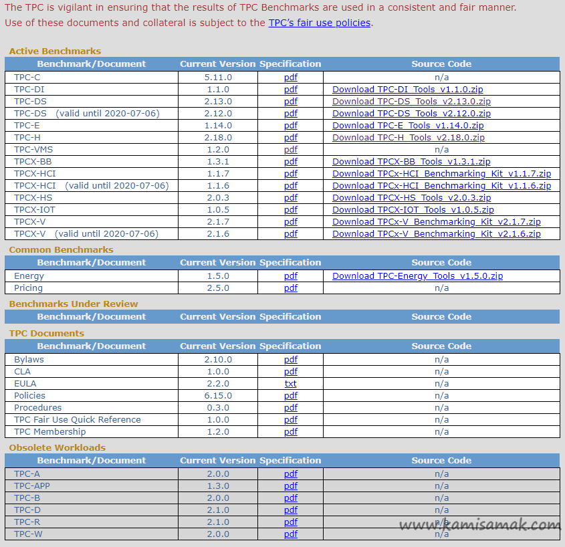The width and height of the screenshot is (565, 547).
Task: Download TPCx-V Benchmarking Kit v2.1.7 zip
Action: (x=437, y=221)
